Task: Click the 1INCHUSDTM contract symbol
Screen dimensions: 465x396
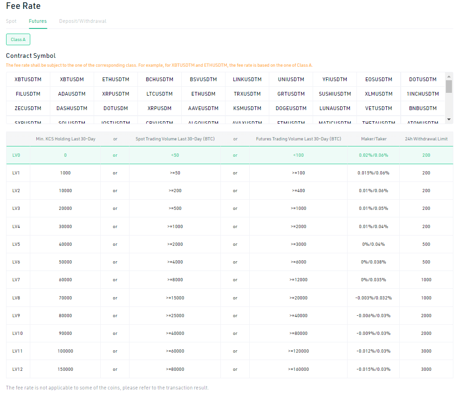Action: pos(423,94)
